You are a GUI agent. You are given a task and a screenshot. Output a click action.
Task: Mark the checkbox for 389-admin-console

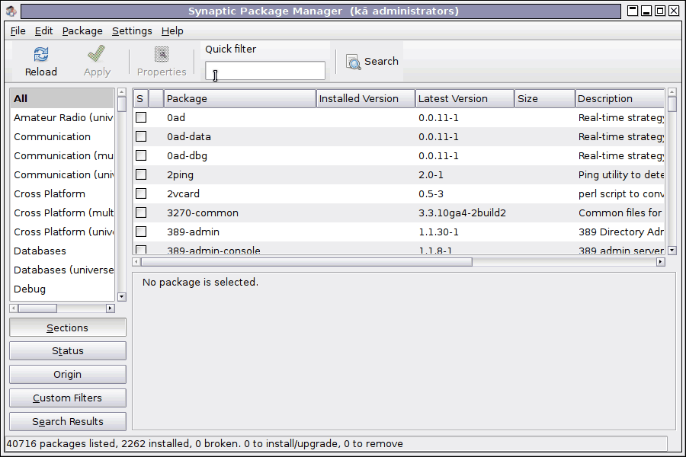(141, 250)
